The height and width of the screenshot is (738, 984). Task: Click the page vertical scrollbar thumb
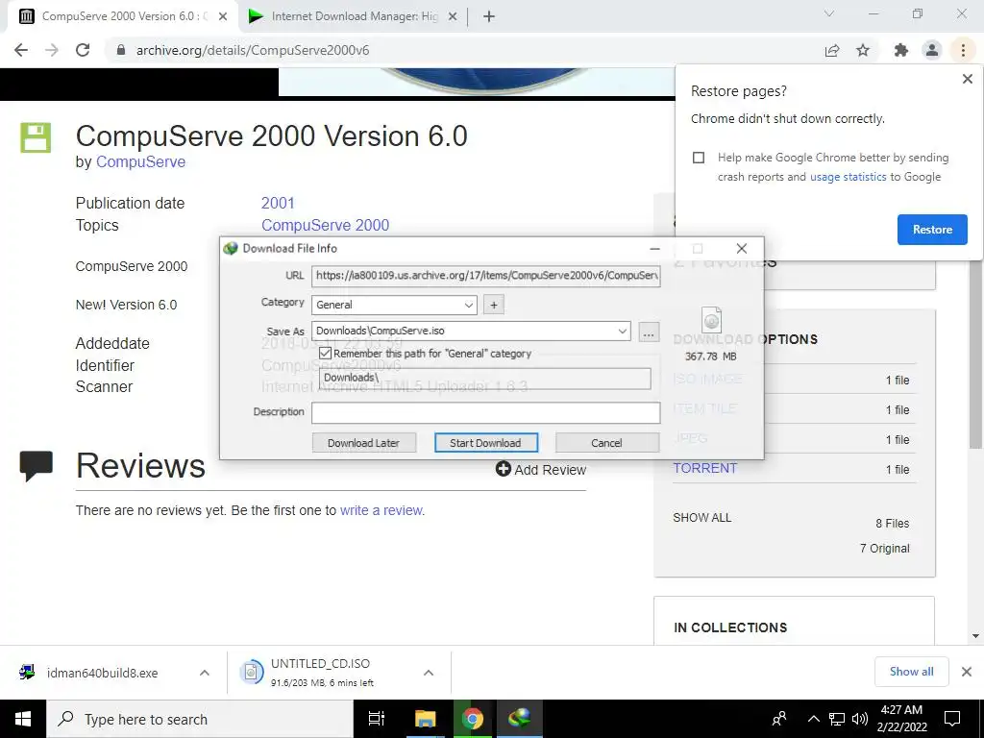point(975,354)
